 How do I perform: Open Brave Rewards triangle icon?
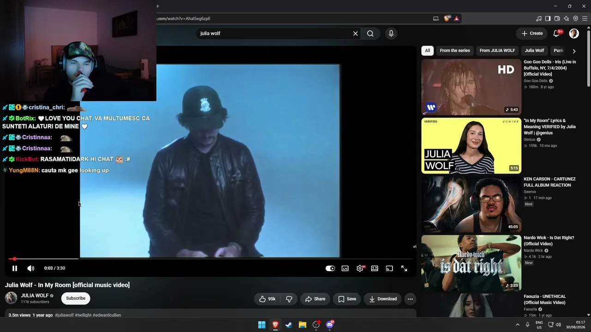pyautogui.click(x=457, y=18)
